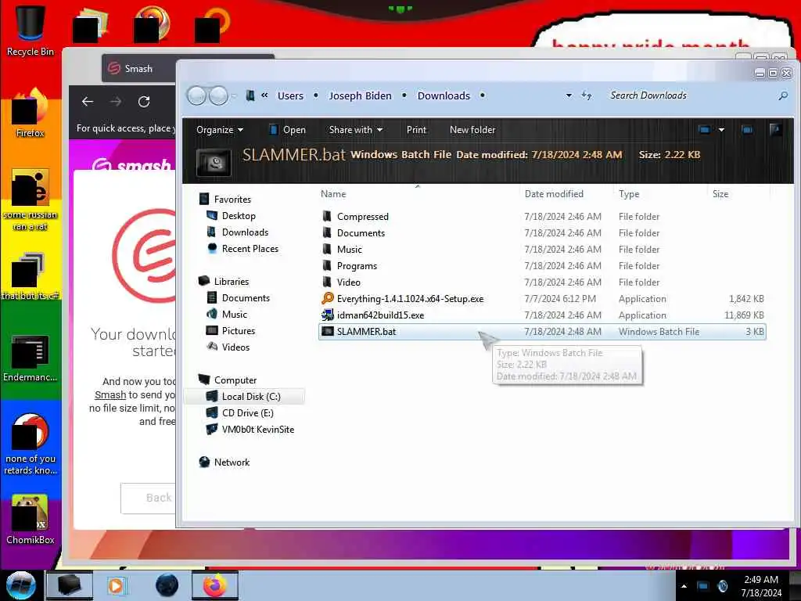The width and height of the screenshot is (801, 601).
Task: Click the clock in the taskbar
Action: (x=761, y=586)
